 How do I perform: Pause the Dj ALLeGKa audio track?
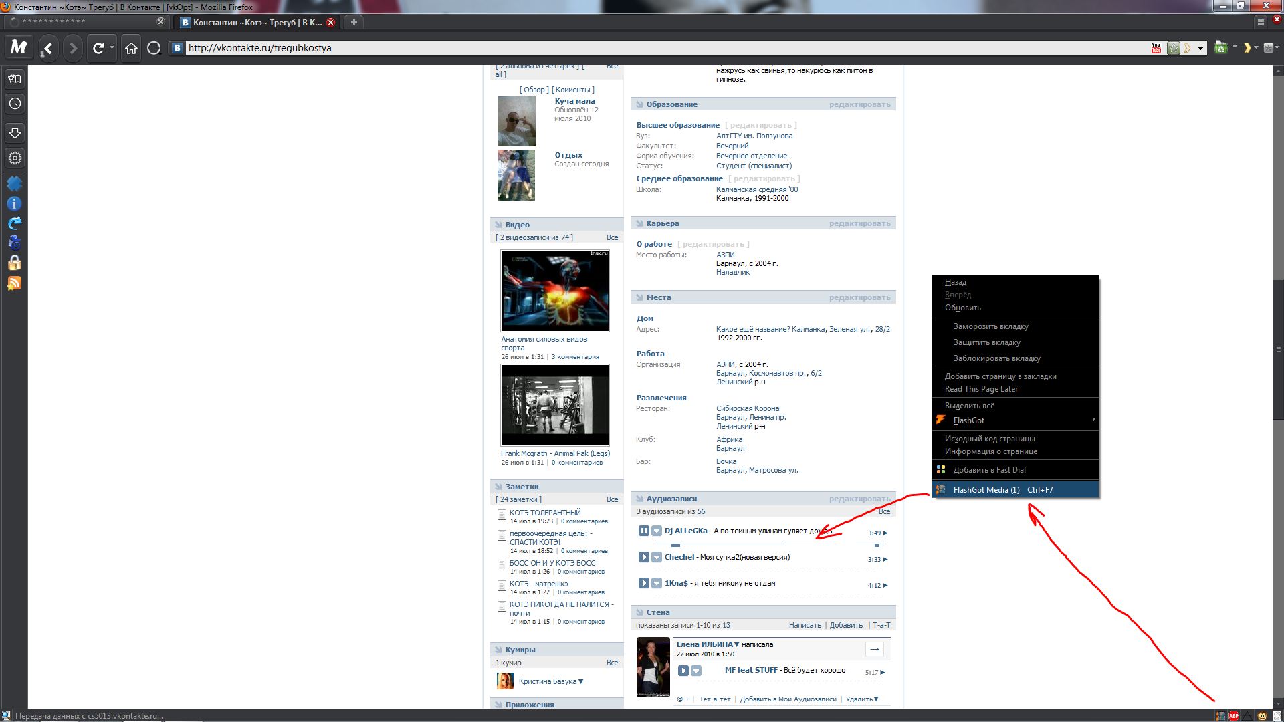[x=643, y=531]
